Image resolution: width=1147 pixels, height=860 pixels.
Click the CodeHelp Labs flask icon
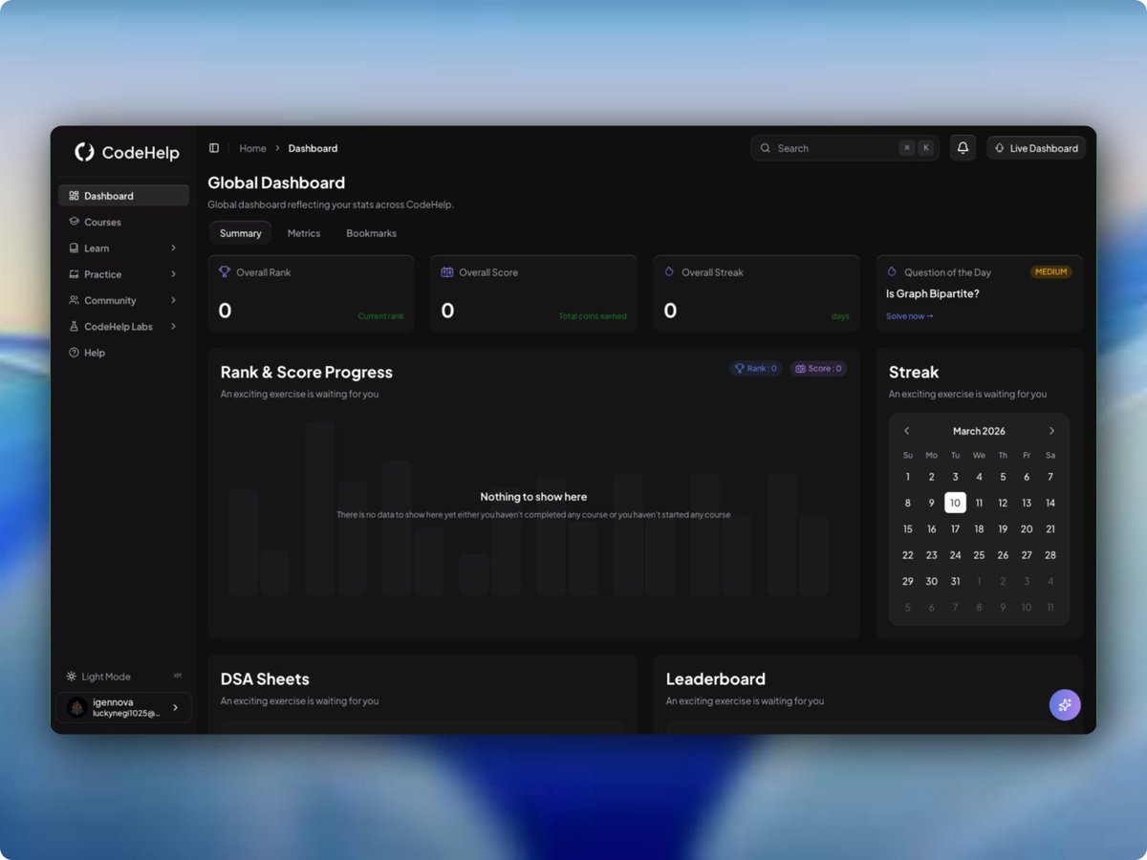(x=74, y=327)
